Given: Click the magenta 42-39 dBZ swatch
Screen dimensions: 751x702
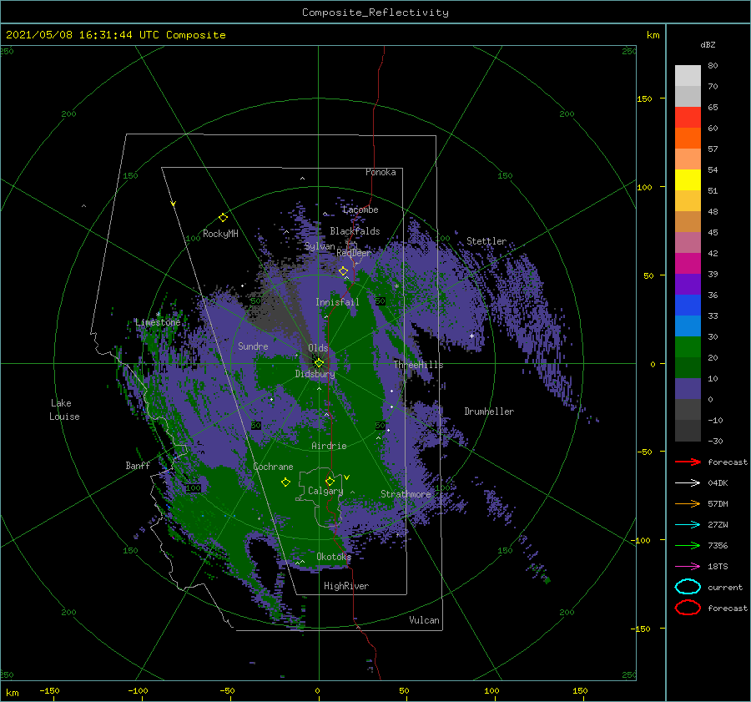Looking at the screenshot, I should pos(688,263).
